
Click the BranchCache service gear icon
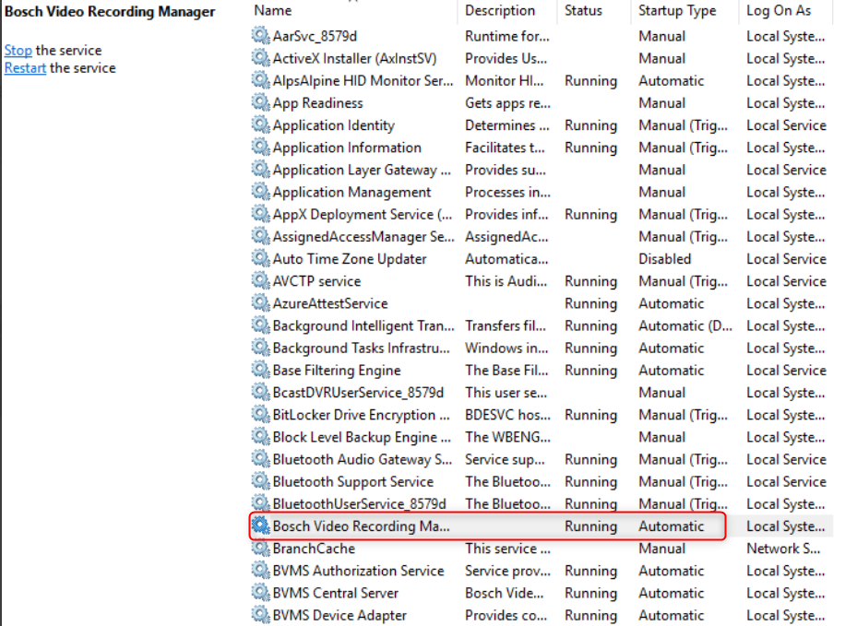[x=261, y=548]
